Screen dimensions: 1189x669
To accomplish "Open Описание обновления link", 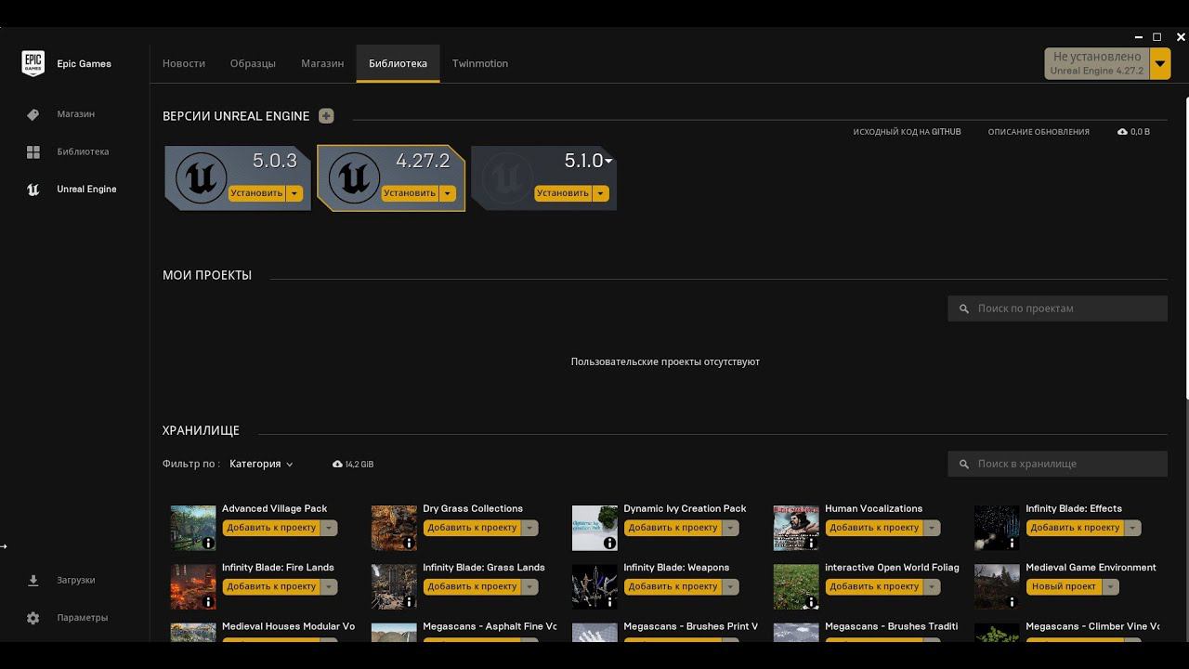I will pos(1039,132).
